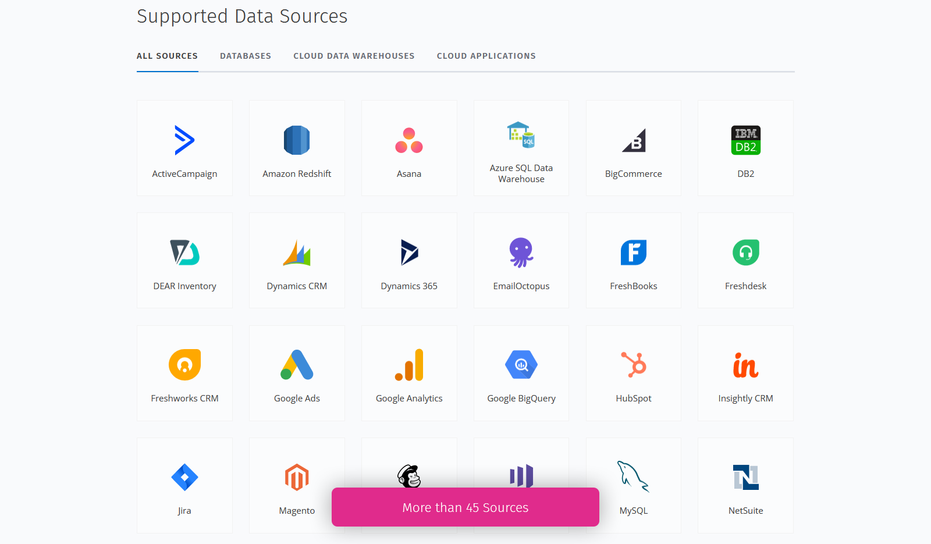
Task: Click the All Sources tab
Action: point(167,56)
